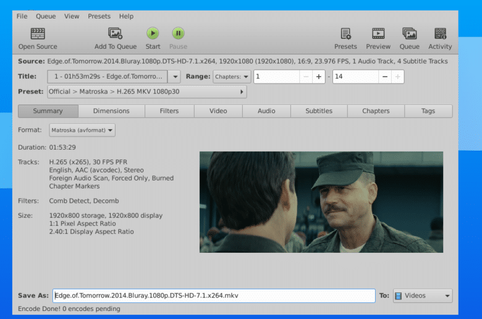Click the Title field showing 01h53m29s
This screenshot has width=482, height=319.
108,77
